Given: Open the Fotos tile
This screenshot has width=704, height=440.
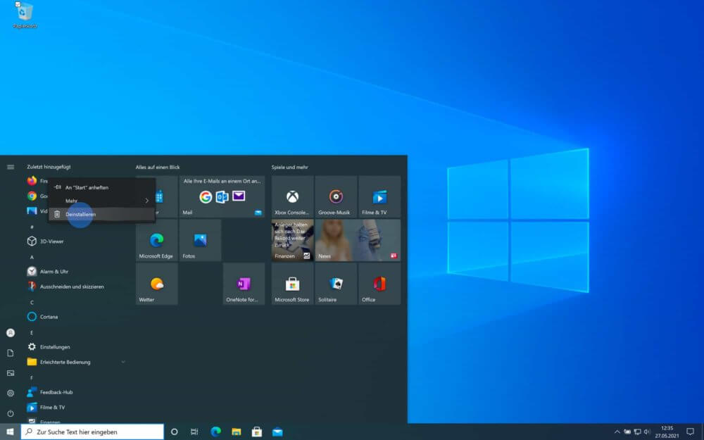Looking at the screenshot, I should [200, 240].
